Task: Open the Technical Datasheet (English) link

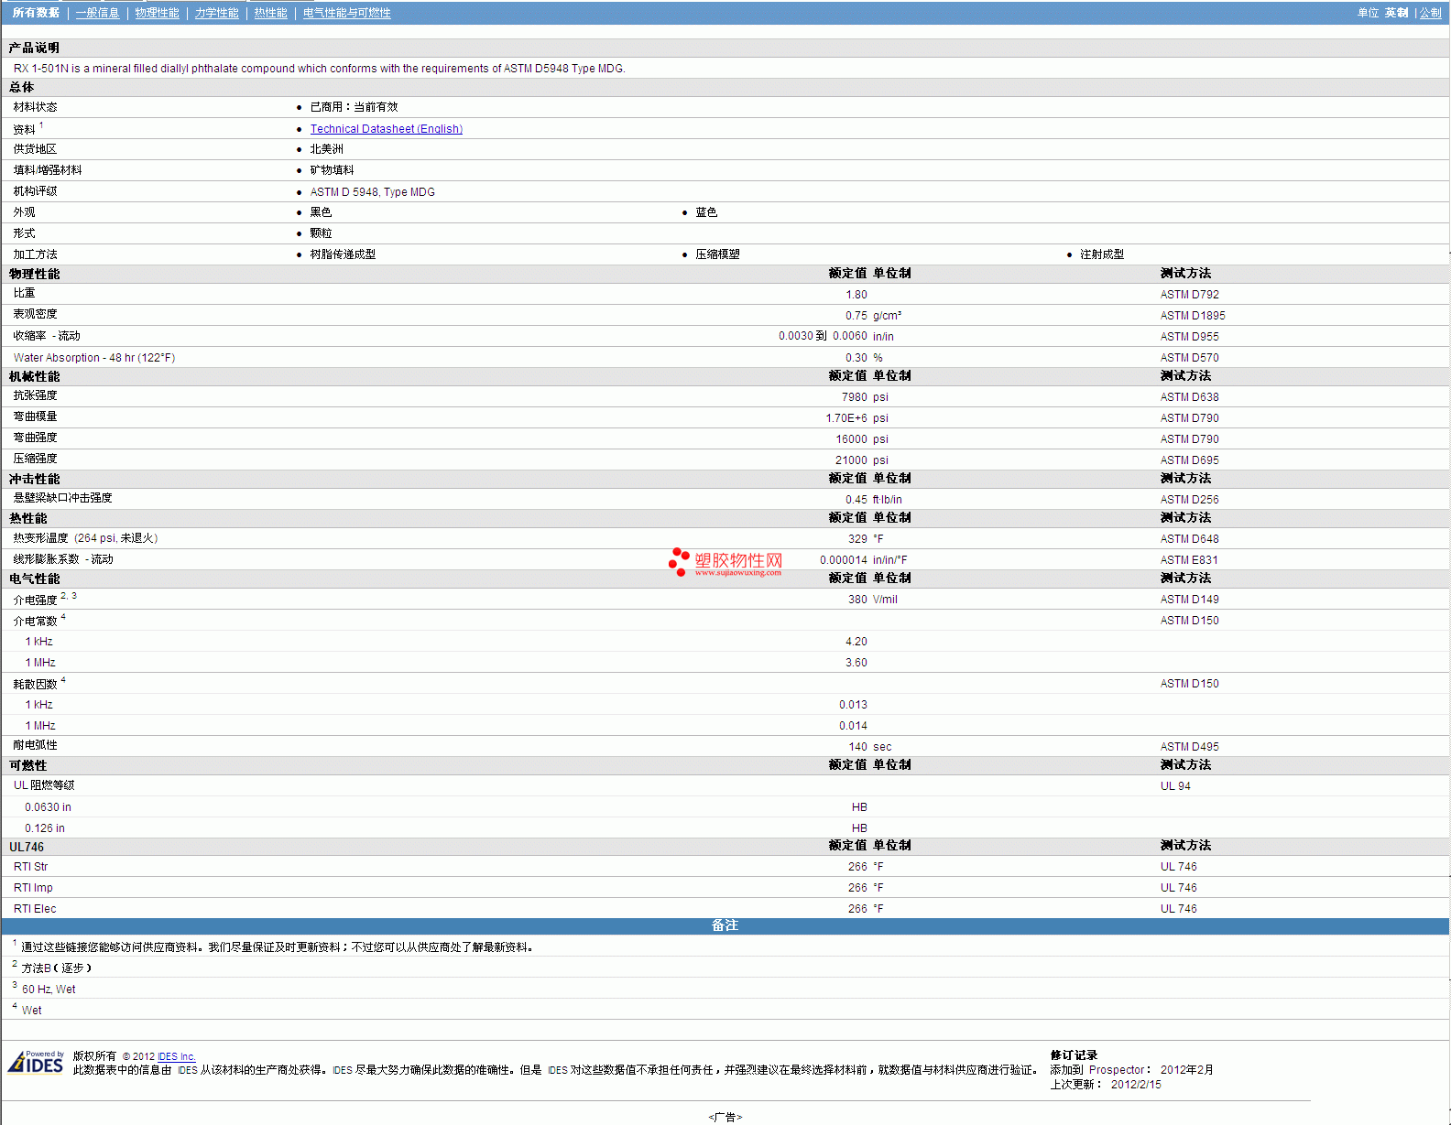Action: tap(386, 129)
